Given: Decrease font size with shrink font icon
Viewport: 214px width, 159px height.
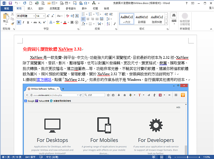Looking at the screenshot, I should 53,16.
